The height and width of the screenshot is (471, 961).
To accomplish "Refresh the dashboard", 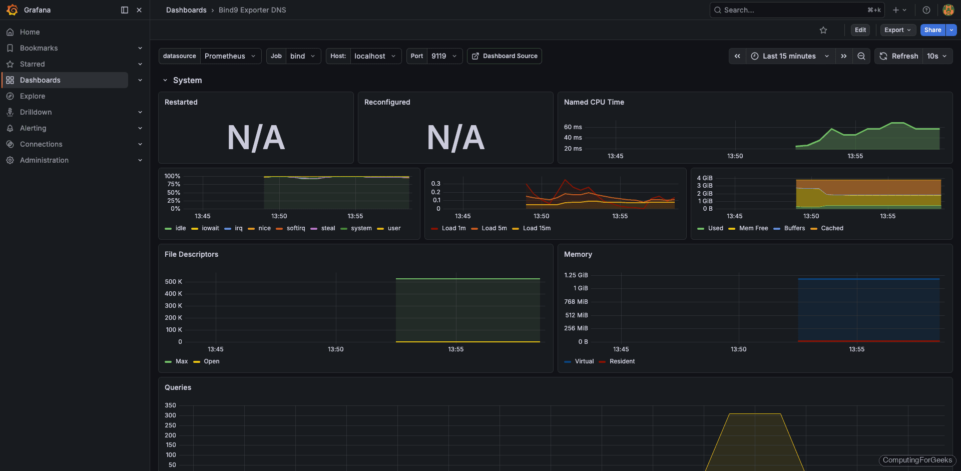I will pyautogui.click(x=899, y=56).
